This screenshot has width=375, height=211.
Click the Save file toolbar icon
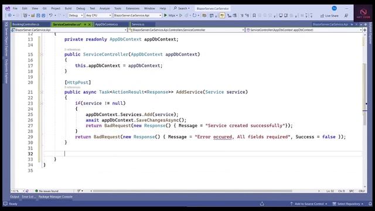click(x=38, y=15)
